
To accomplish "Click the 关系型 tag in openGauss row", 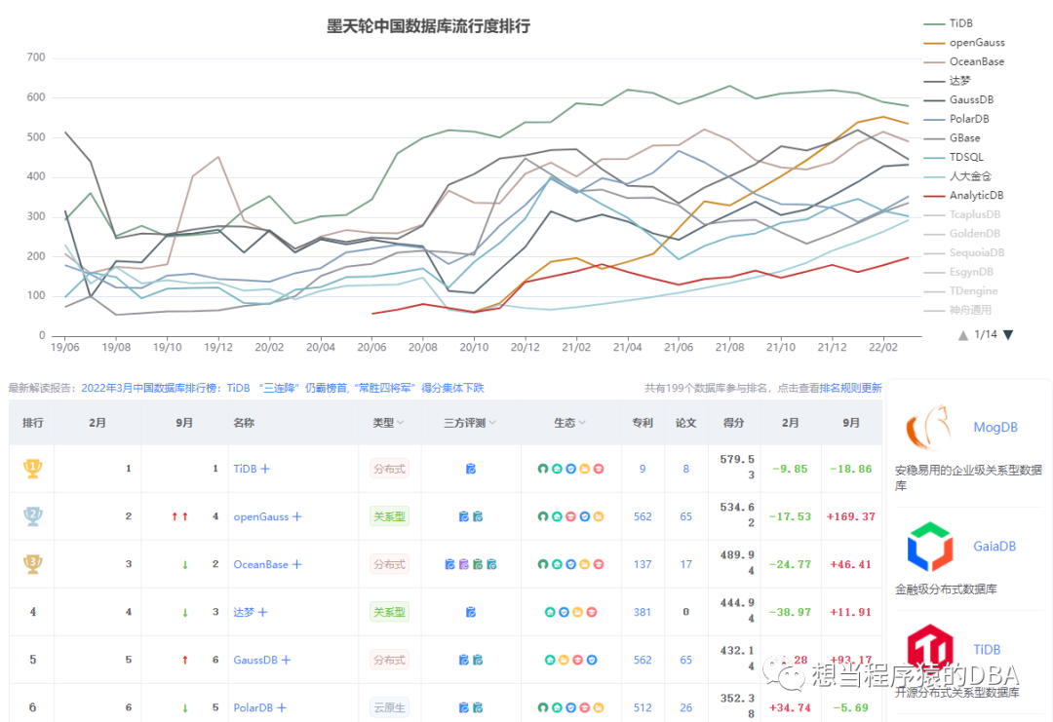I will click(389, 516).
